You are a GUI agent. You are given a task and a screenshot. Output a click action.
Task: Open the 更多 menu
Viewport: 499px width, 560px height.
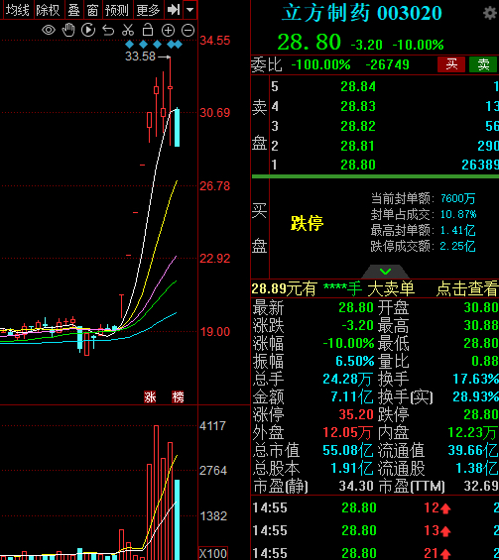(x=148, y=10)
